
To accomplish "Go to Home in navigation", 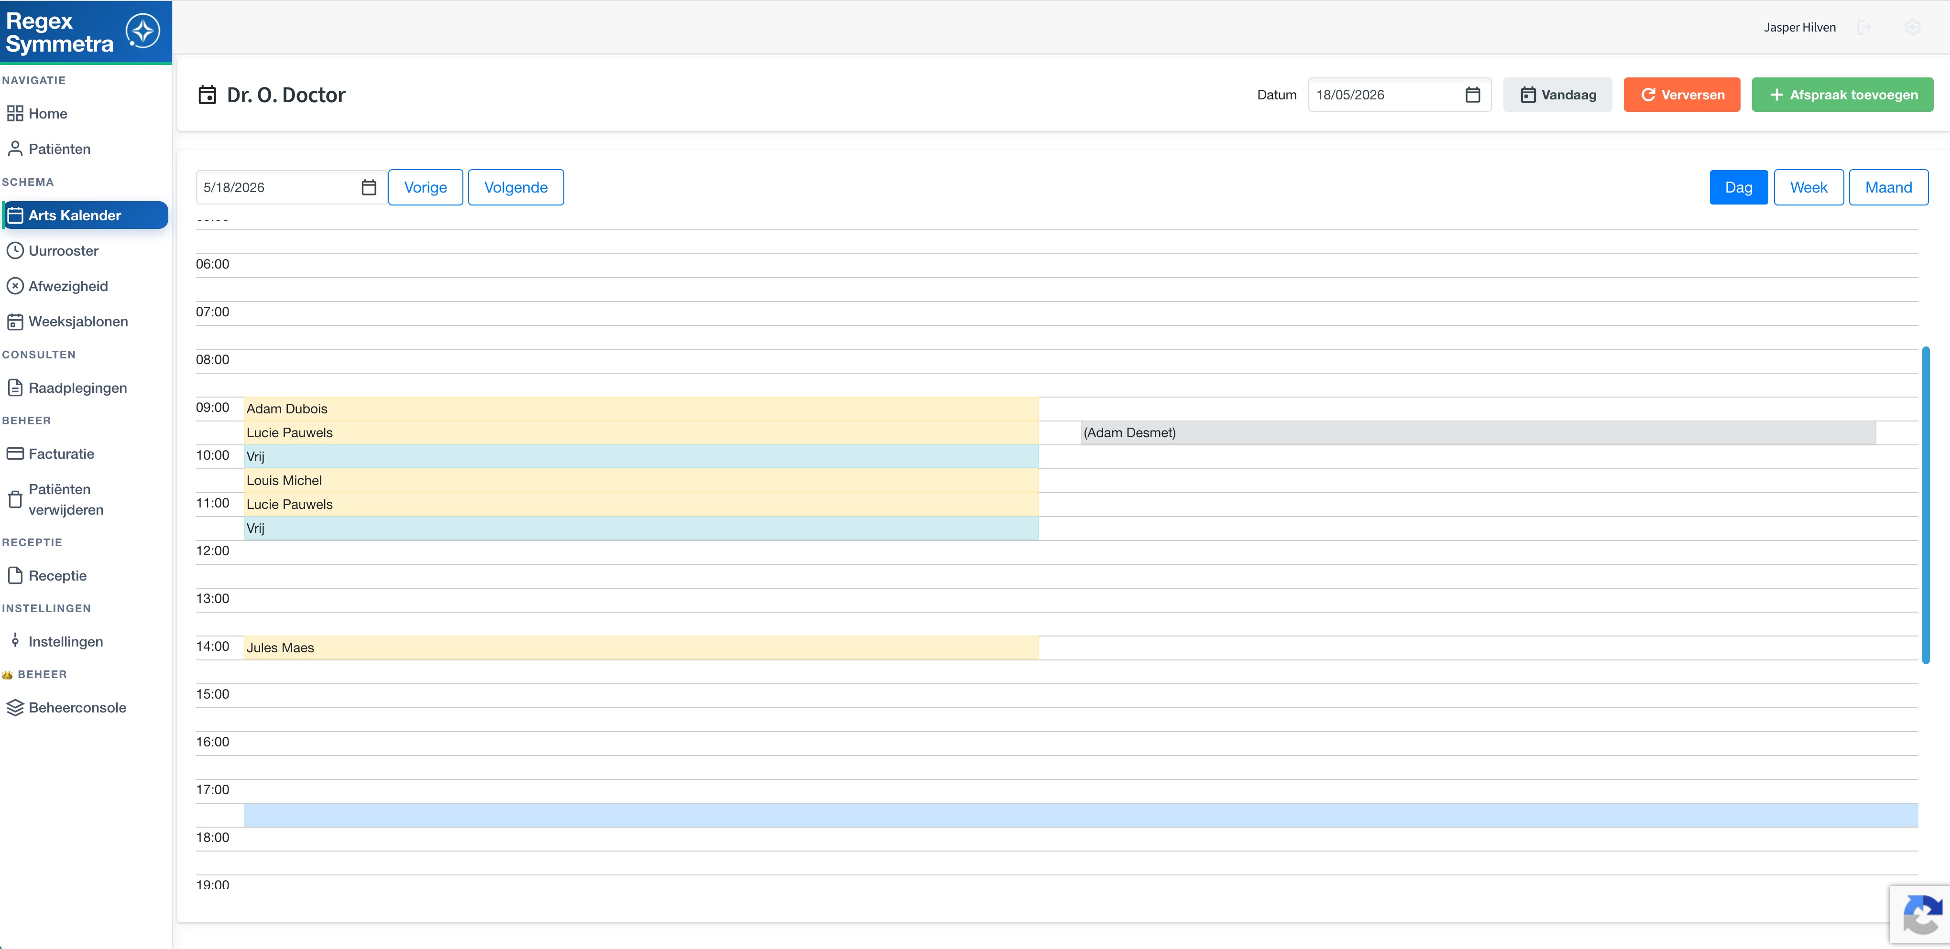I will coord(48,113).
